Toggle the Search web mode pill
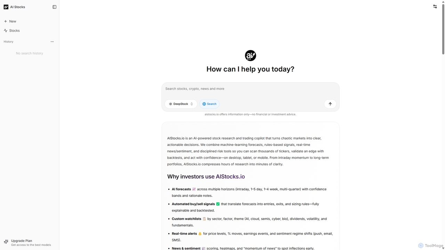The image size is (445, 250). pos(209,104)
